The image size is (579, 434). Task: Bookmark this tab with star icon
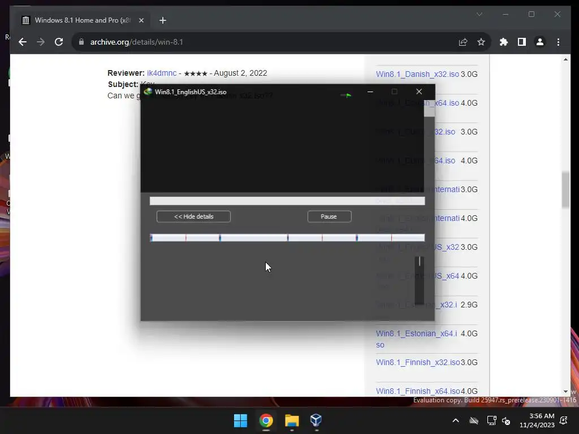[x=481, y=42]
